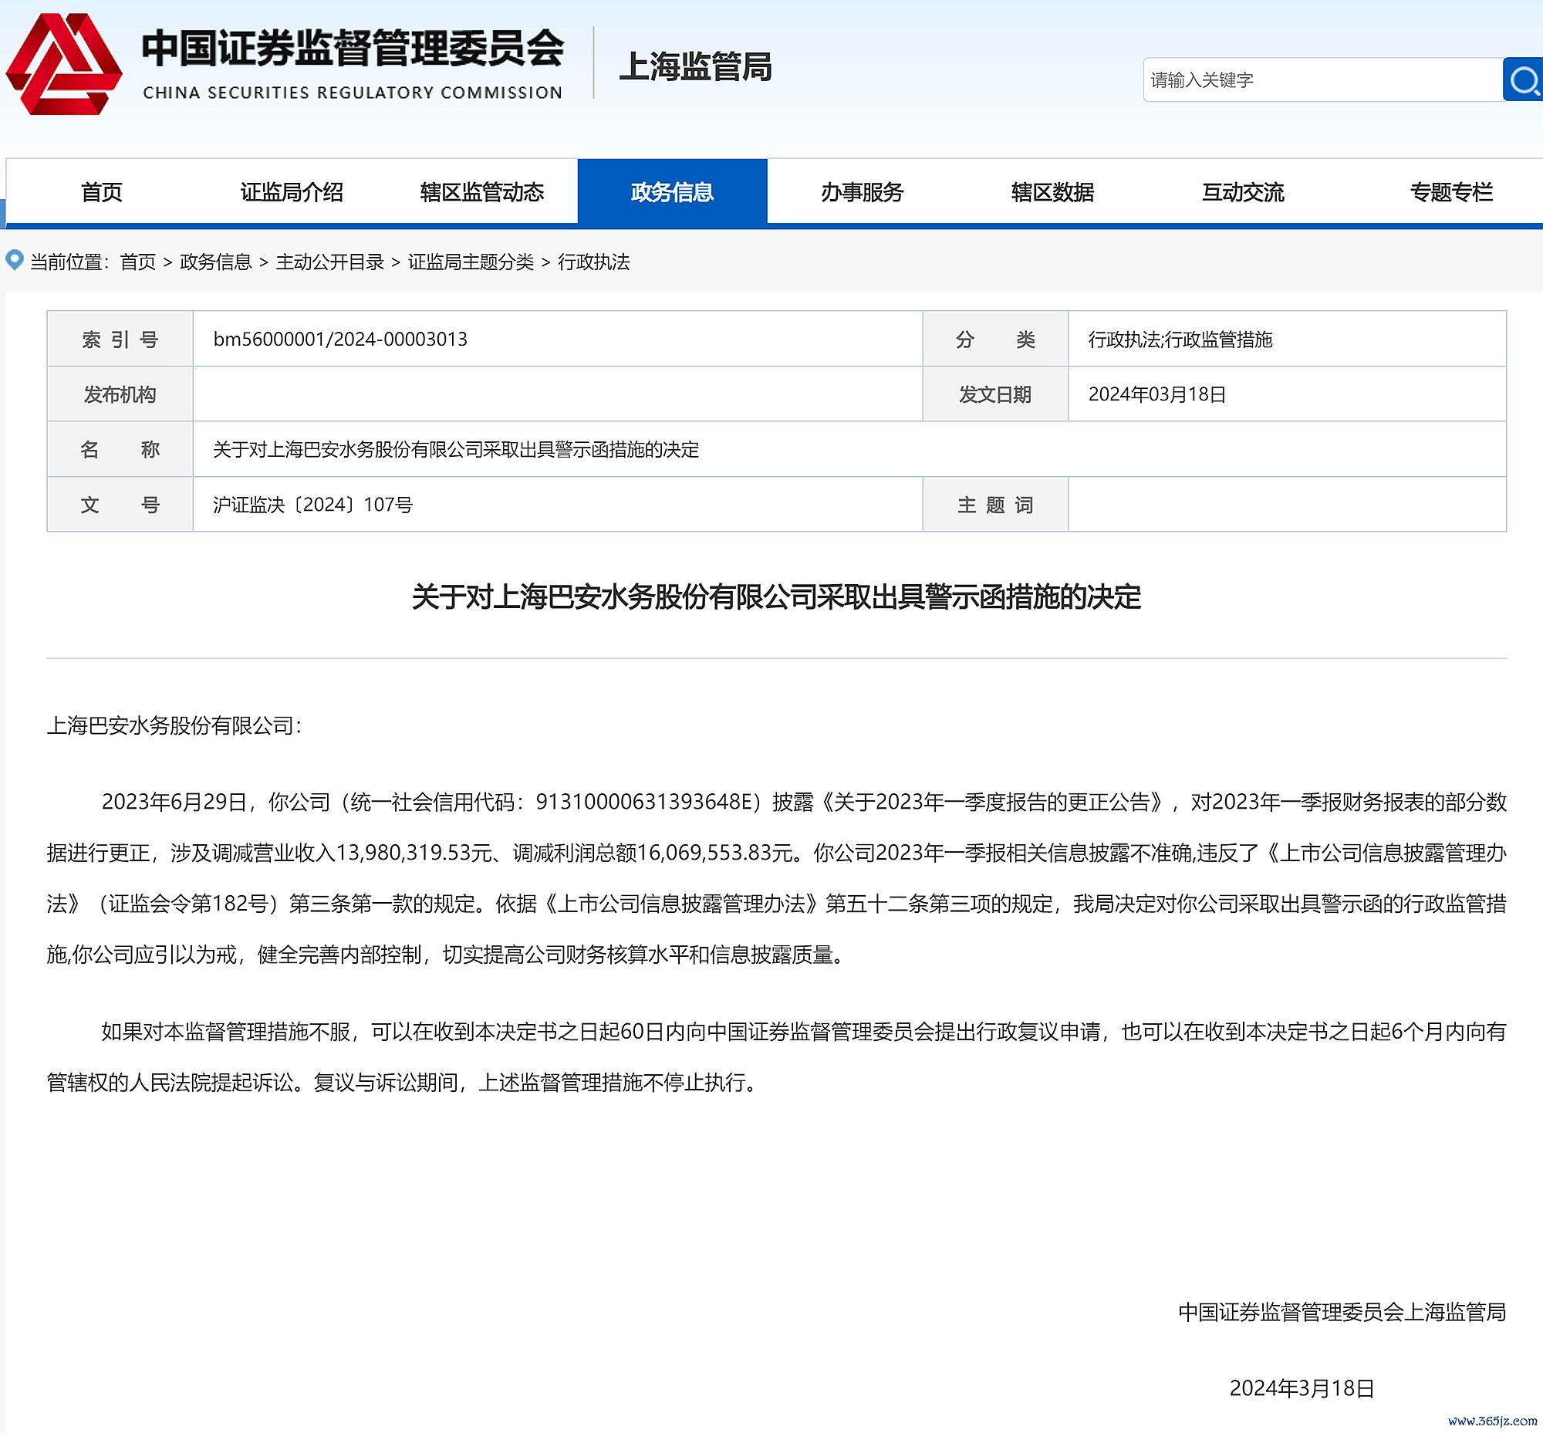Click the document number 沪证监决〔2024〕107号
1543x1433 pixels.
click(313, 505)
